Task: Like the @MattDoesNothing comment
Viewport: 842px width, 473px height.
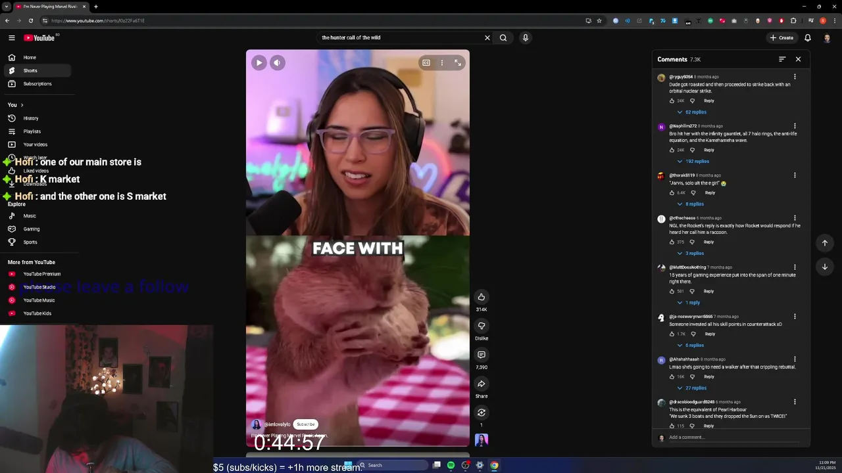Action: click(x=672, y=291)
